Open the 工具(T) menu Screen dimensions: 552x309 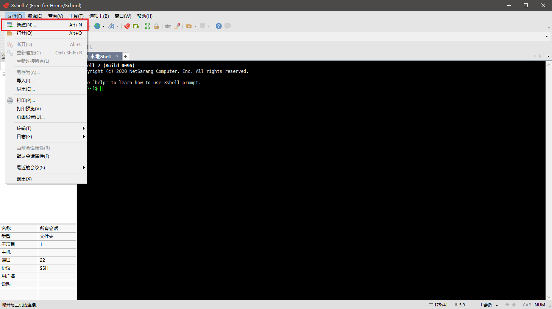point(76,16)
